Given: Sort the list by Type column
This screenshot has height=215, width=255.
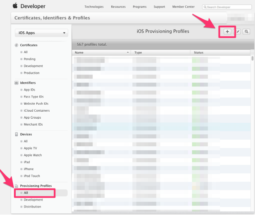Looking at the screenshot, I should coord(161,53).
